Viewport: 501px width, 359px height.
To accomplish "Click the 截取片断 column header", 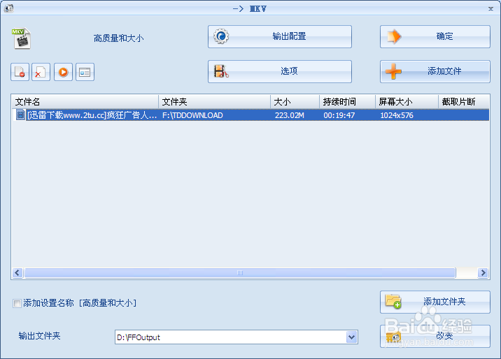I will [464, 102].
